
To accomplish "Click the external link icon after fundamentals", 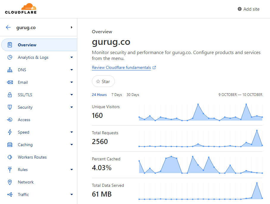I will (x=154, y=68).
